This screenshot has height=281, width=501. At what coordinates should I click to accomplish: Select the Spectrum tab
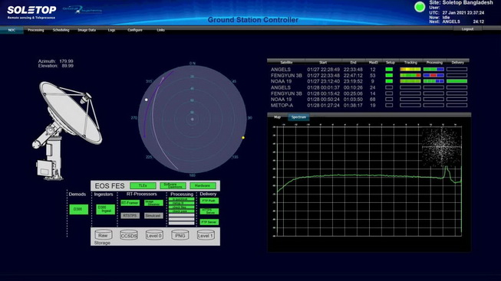pyautogui.click(x=298, y=117)
